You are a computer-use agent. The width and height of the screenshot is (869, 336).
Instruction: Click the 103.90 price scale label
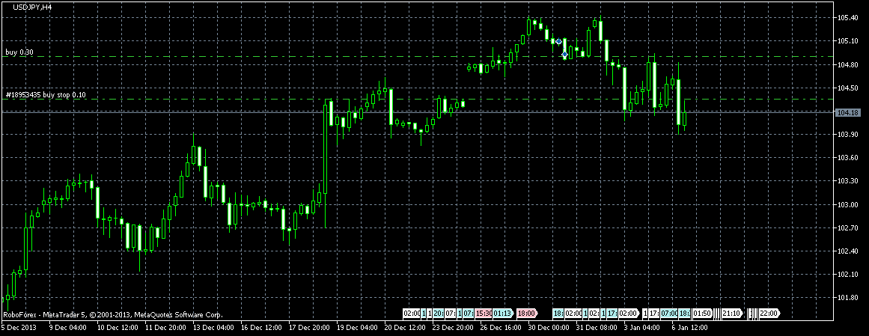(848, 134)
